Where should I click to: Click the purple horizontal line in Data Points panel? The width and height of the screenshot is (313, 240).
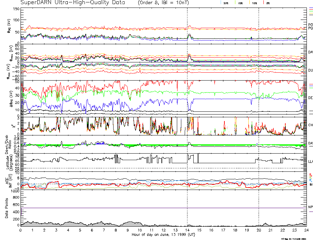[x=164, y=208]
